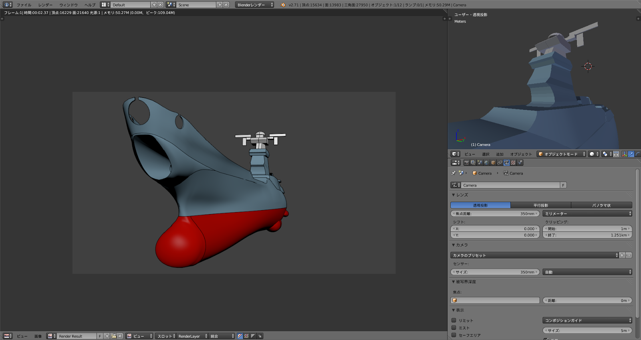641x340 pixels.
Task: Select 平行投影 orthographic lens type
Action: tap(541, 205)
